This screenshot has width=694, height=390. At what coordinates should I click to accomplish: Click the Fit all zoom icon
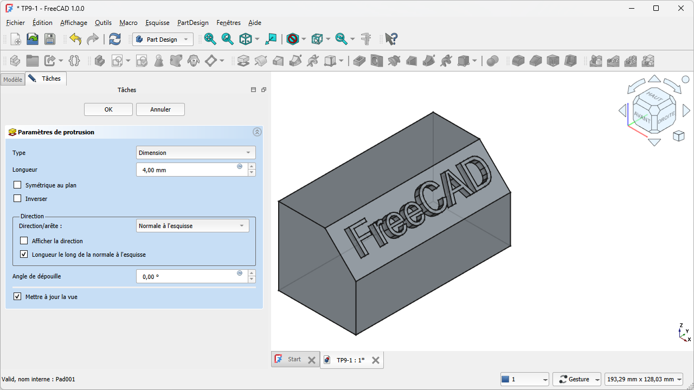click(210, 39)
